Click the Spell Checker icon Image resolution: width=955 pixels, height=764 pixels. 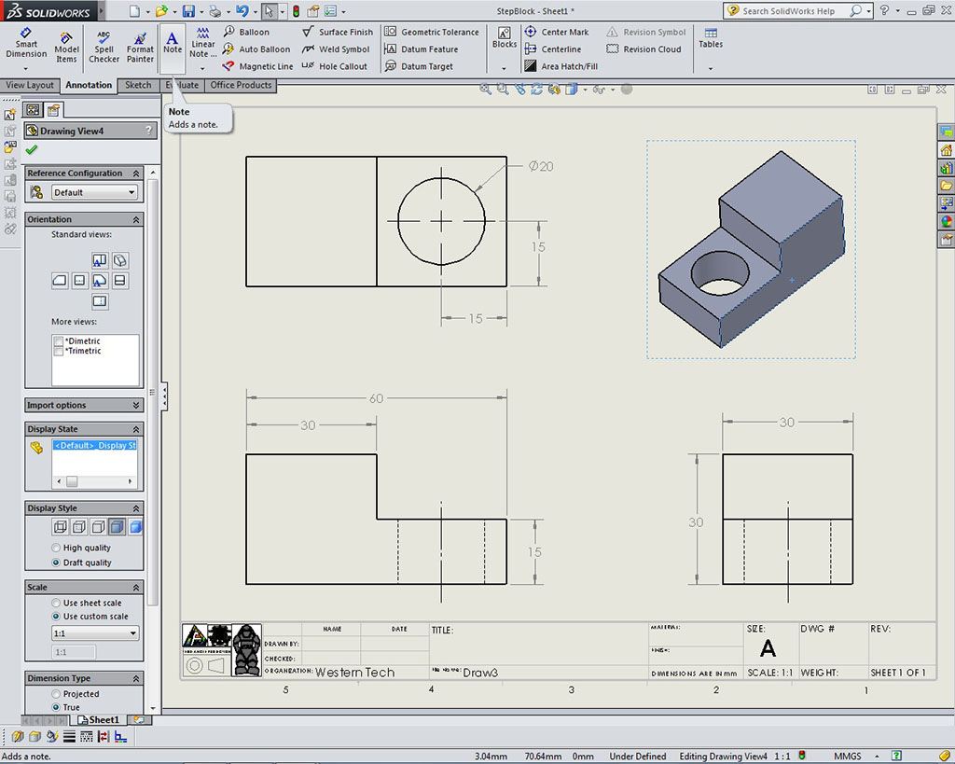104,43
